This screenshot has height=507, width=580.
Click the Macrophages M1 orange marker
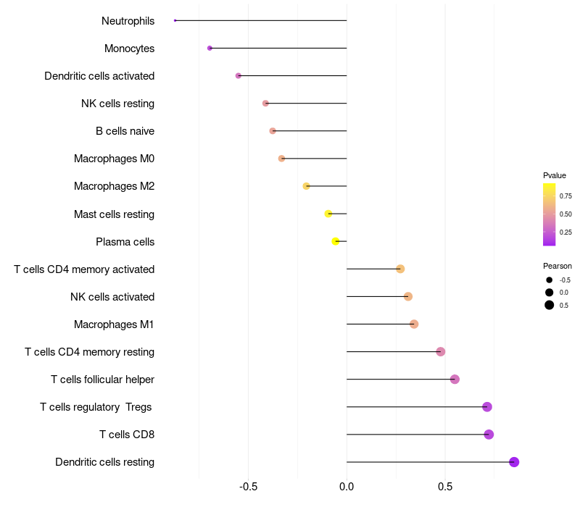pos(414,324)
